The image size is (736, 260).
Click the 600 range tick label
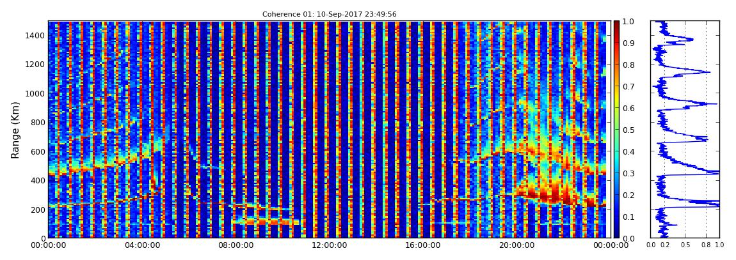click(x=38, y=152)
